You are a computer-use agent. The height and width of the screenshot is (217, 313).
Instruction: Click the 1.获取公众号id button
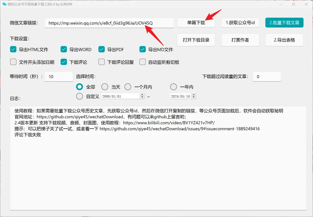point(240,23)
